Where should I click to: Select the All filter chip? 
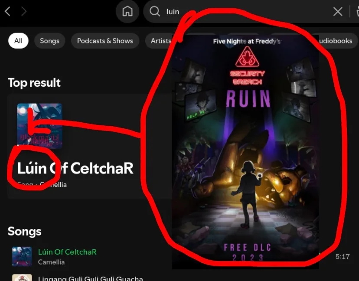tap(18, 41)
